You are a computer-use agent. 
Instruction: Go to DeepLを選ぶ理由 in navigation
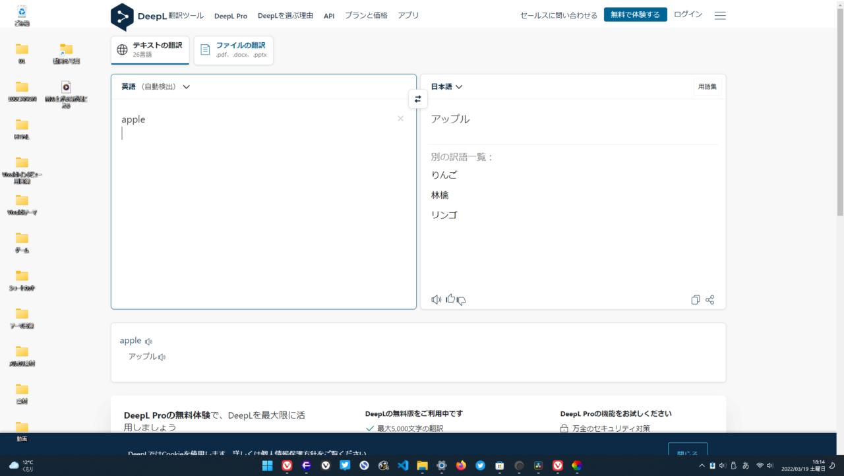(x=286, y=15)
